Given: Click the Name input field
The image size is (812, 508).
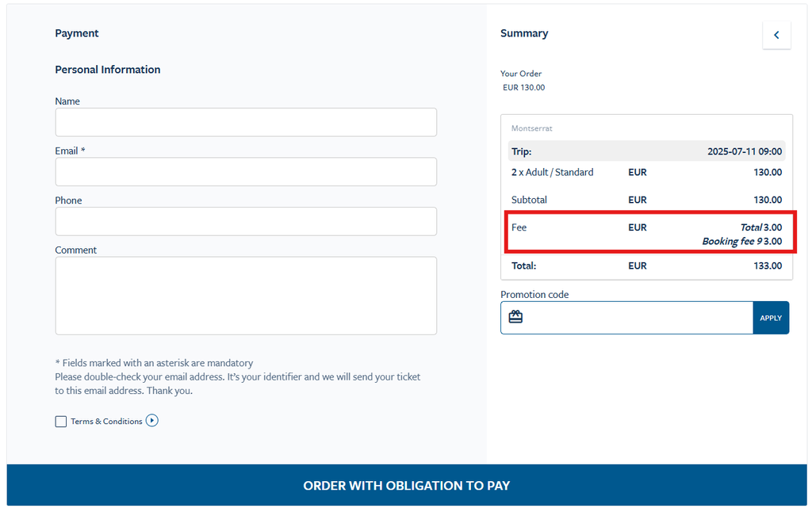Looking at the screenshot, I should (246, 122).
